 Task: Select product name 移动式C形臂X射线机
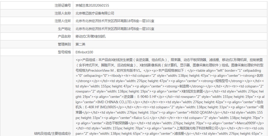pos(91,37)
